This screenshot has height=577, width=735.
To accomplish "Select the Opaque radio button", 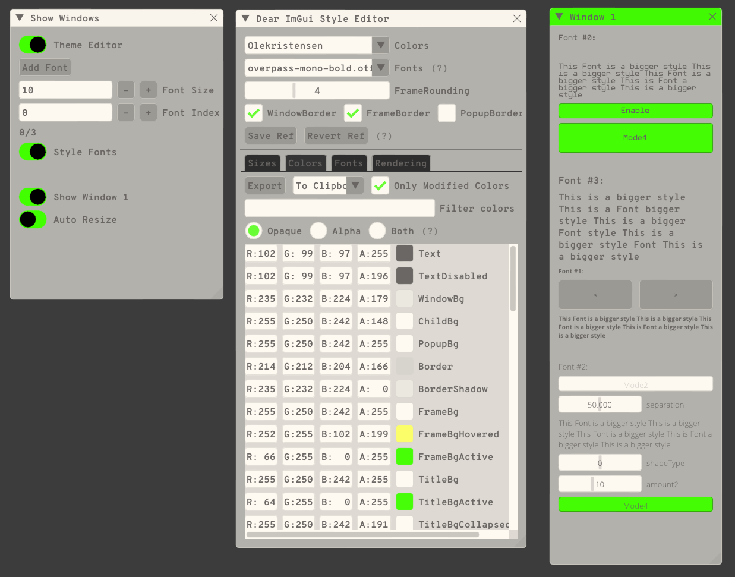I will 254,231.
